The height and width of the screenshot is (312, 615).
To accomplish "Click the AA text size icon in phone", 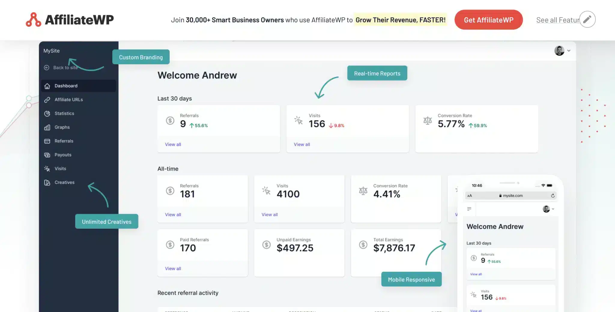I will pyautogui.click(x=470, y=196).
